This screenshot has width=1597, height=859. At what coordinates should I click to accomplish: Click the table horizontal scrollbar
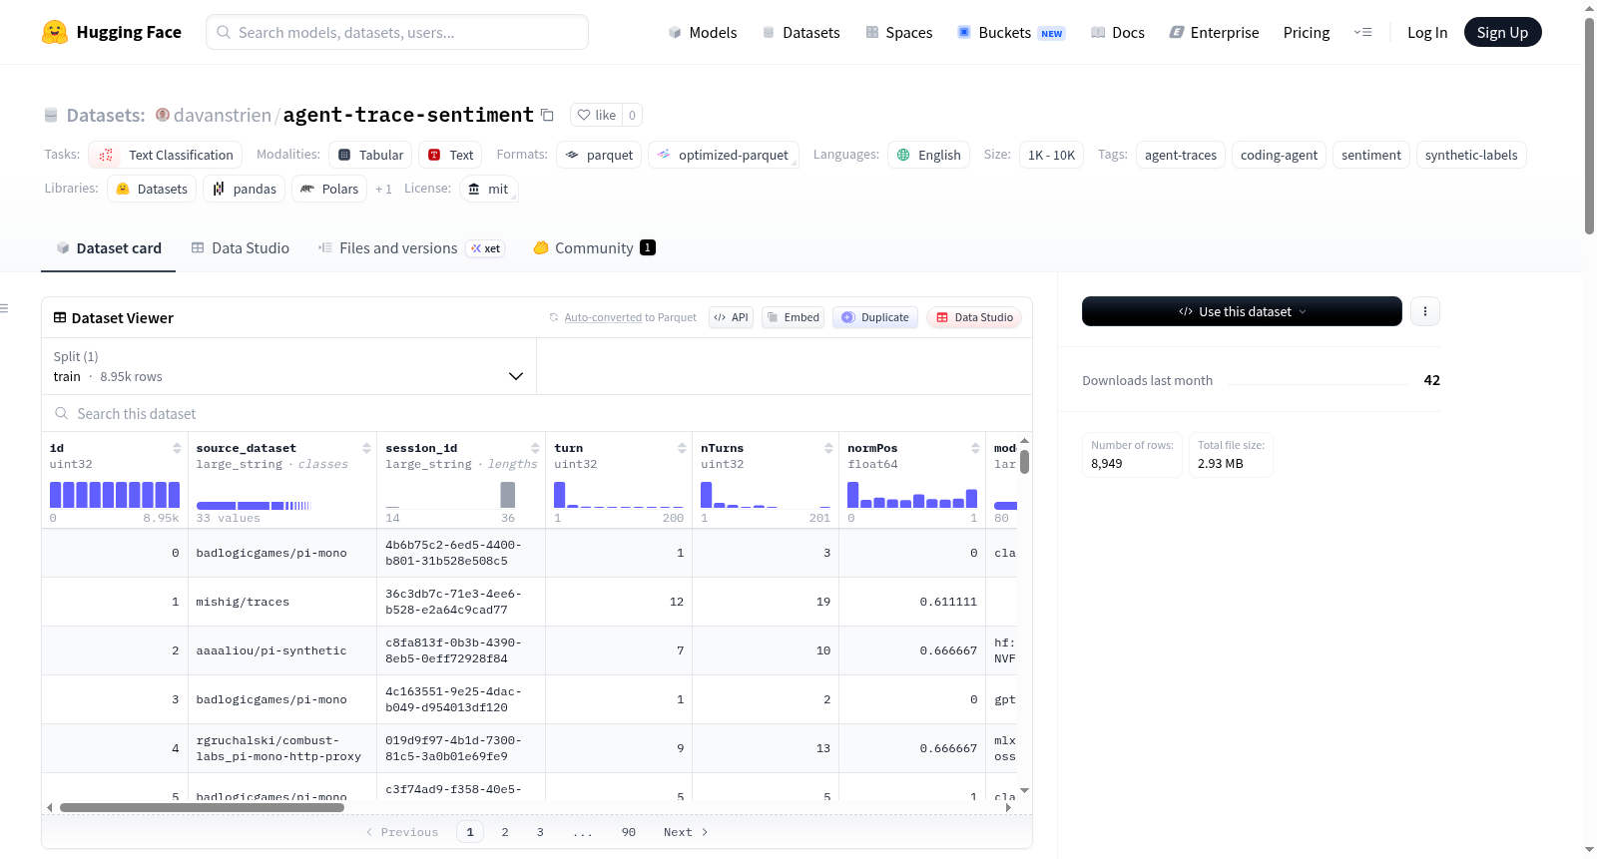tap(202, 807)
